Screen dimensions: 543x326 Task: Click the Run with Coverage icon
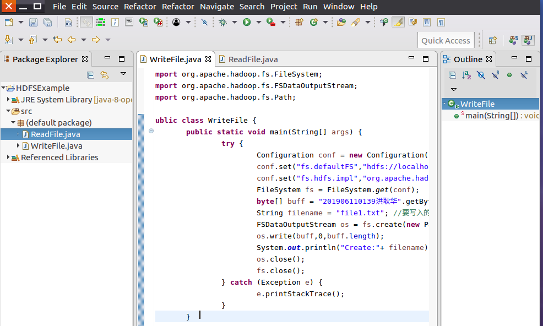271,23
